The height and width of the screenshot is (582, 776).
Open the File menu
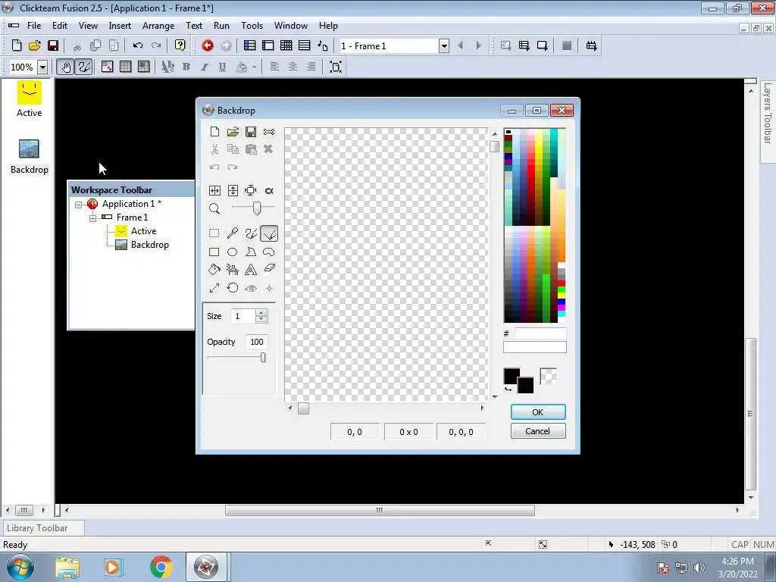[34, 26]
